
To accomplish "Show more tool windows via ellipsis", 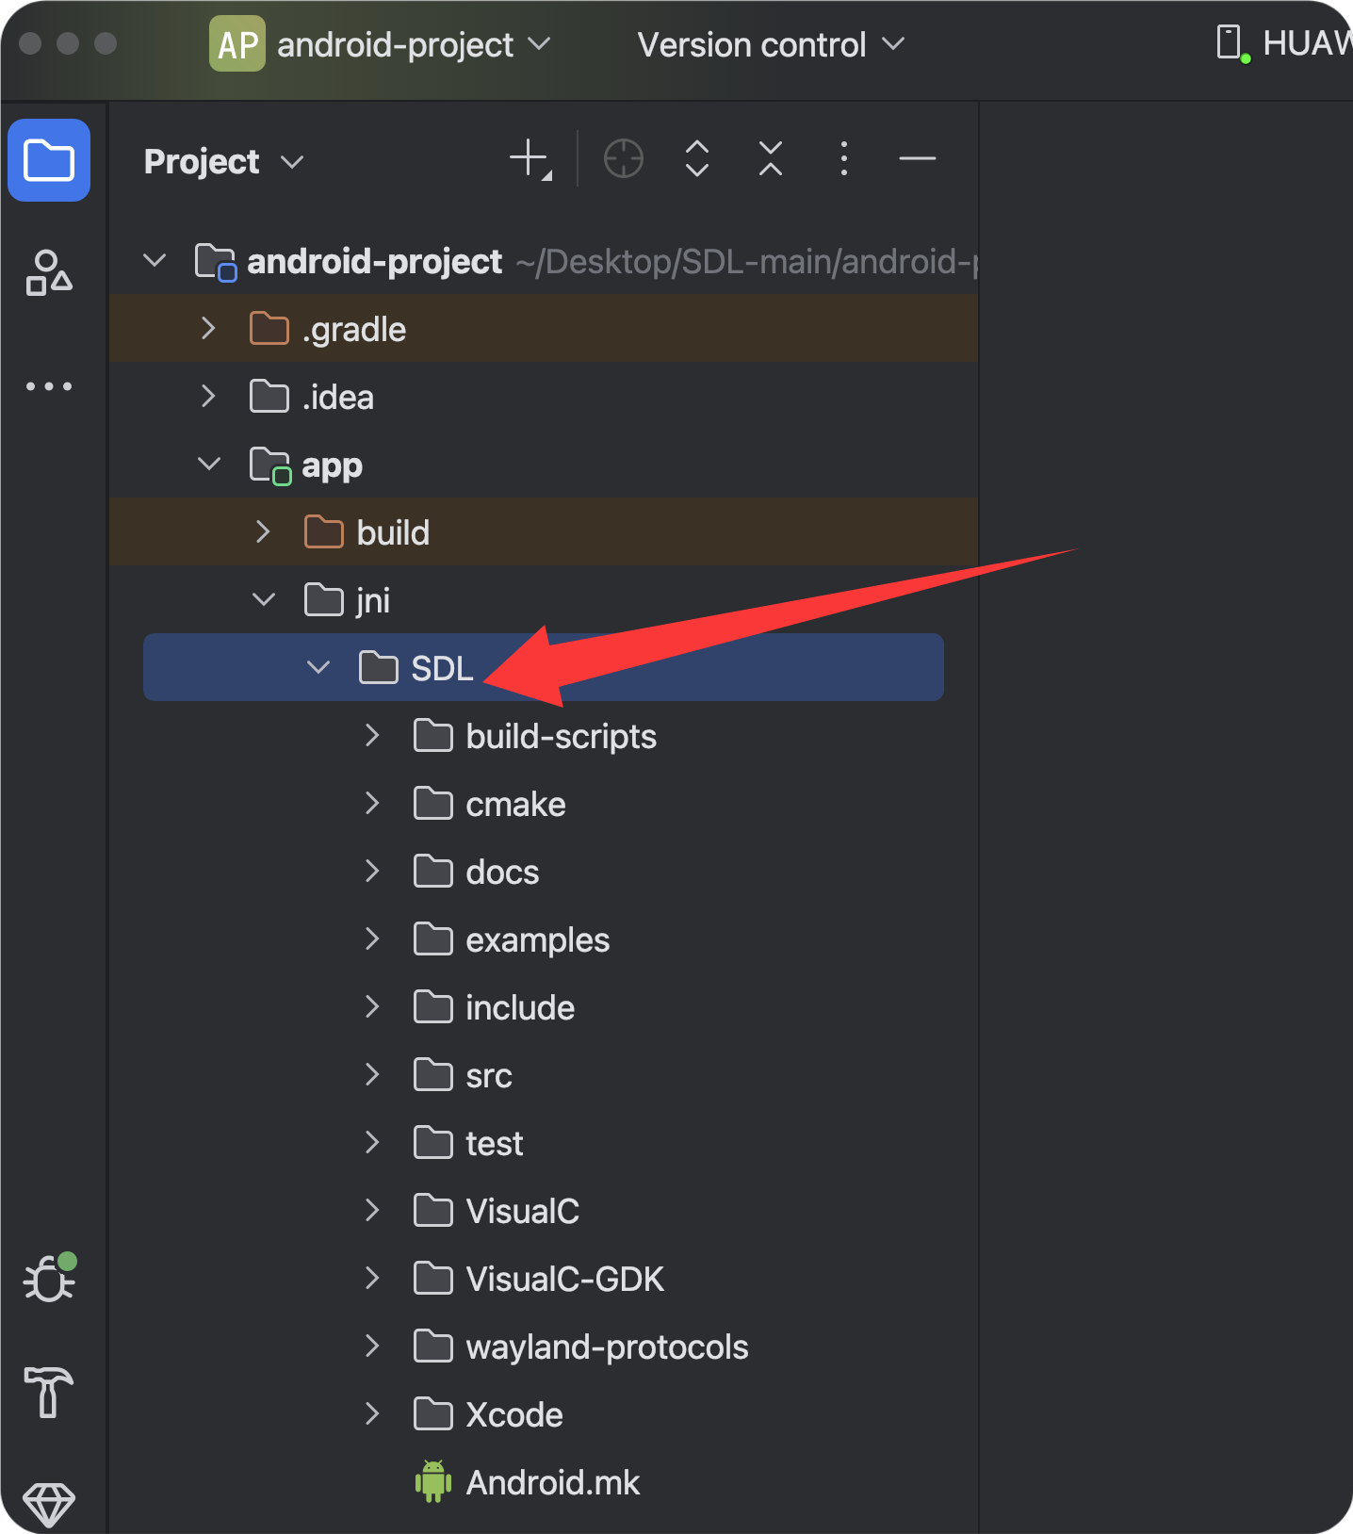I will click(49, 386).
